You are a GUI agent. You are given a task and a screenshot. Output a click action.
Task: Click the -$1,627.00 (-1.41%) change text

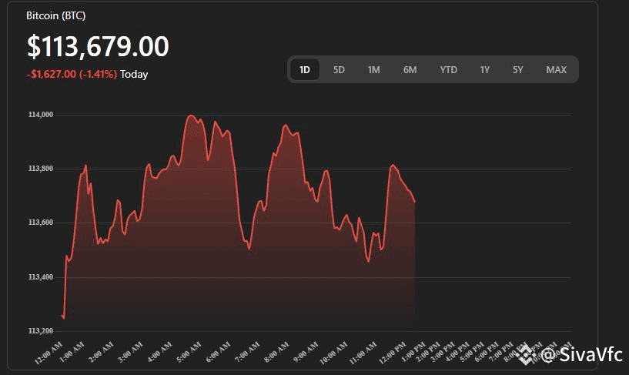point(72,74)
